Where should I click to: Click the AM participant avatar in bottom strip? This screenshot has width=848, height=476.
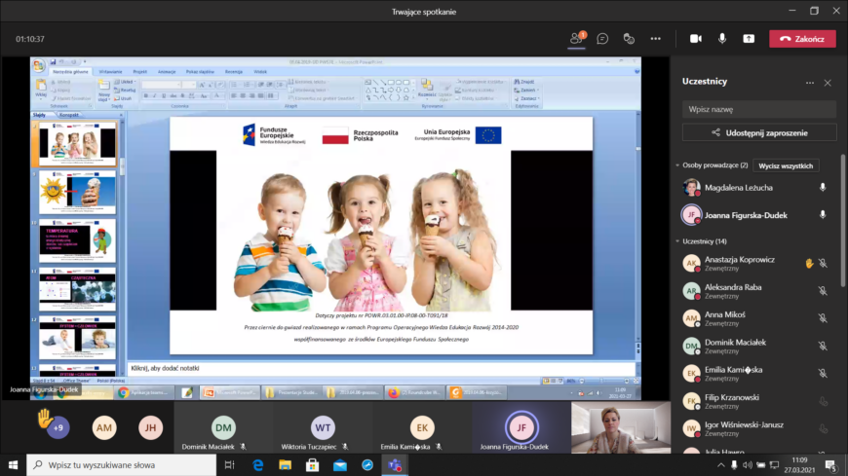pos(104,427)
